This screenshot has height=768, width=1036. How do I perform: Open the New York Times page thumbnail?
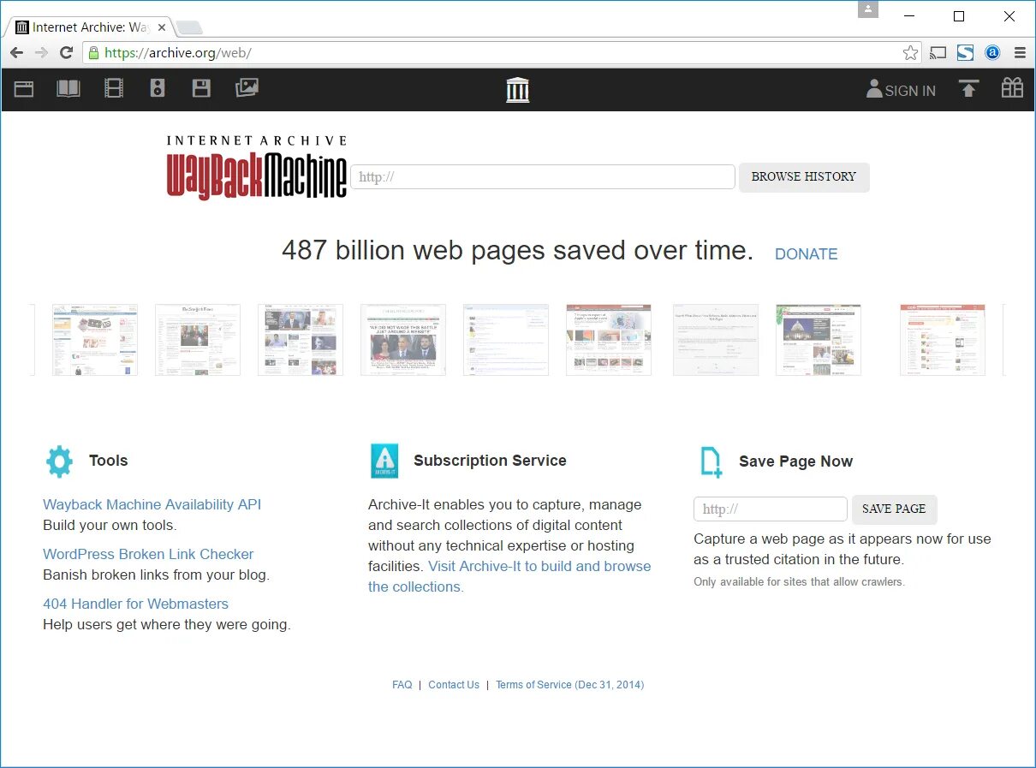tap(198, 340)
